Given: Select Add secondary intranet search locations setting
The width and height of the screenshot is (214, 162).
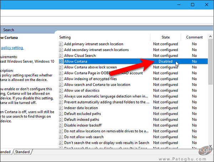Looking at the screenshot, I should tap(96, 50).
